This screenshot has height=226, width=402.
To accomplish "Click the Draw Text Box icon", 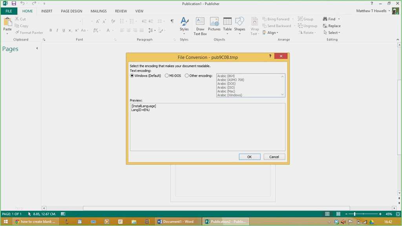I will [200, 22].
